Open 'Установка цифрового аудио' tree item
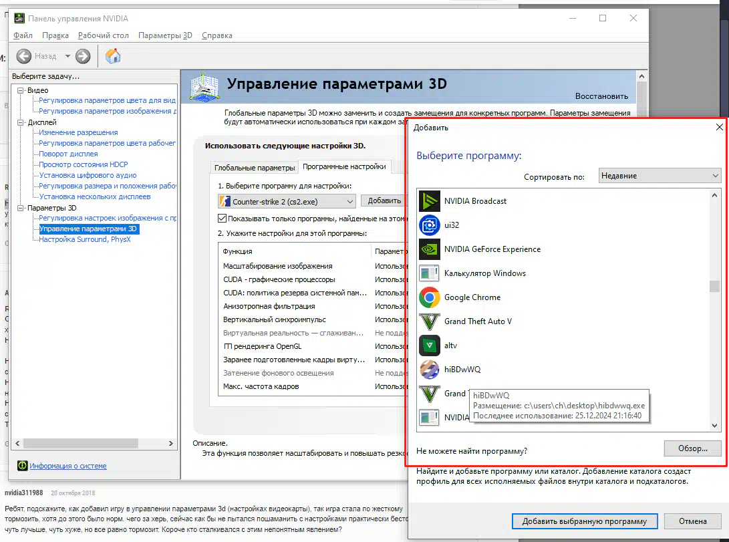 (x=88, y=175)
